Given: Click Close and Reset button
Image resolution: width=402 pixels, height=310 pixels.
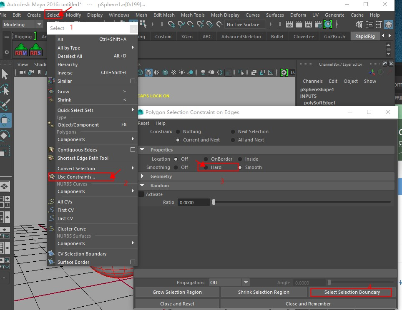Looking at the screenshot, I should click(177, 304).
